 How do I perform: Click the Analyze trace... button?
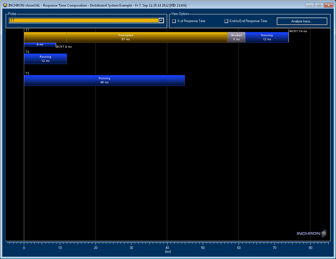[x=302, y=21]
